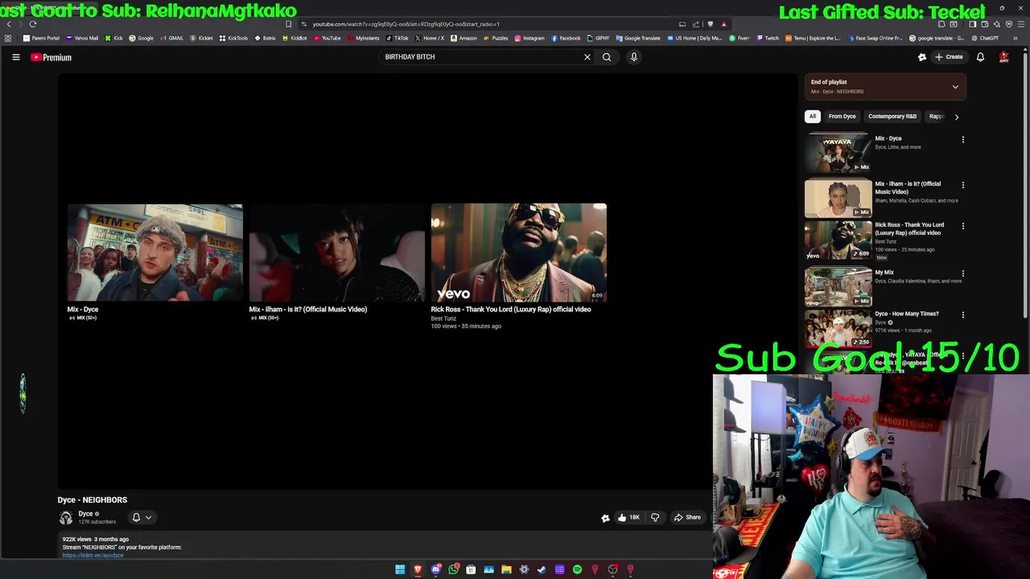Reload the page in the browser
This screenshot has width=1030, height=579.
[x=33, y=24]
